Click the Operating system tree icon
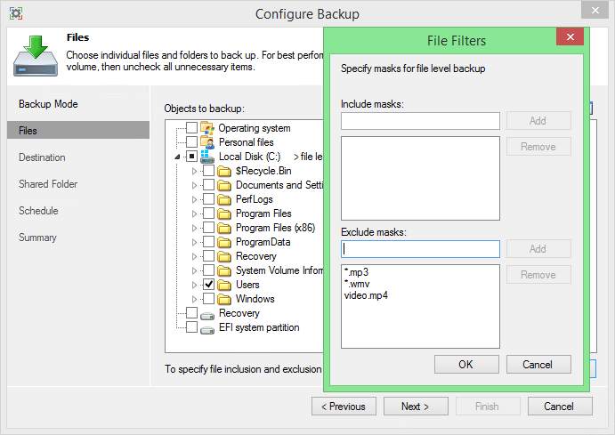This screenshot has width=615, height=435. click(x=207, y=128)
